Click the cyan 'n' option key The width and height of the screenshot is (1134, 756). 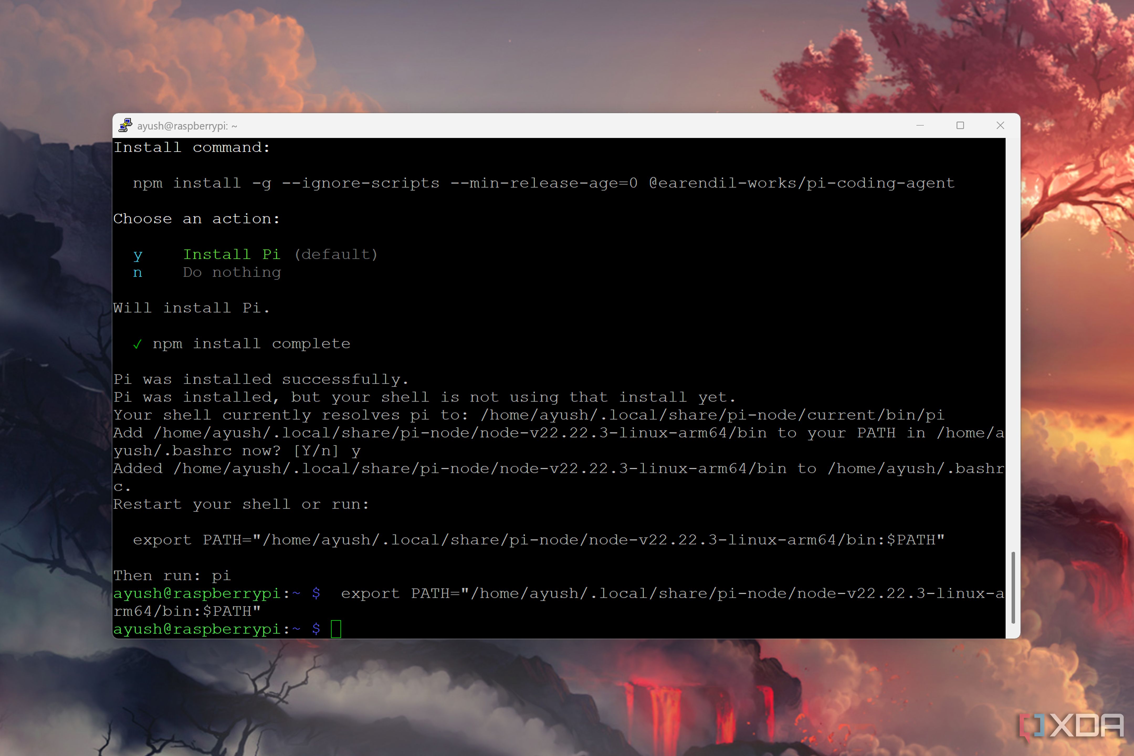[x=138, y=273]
